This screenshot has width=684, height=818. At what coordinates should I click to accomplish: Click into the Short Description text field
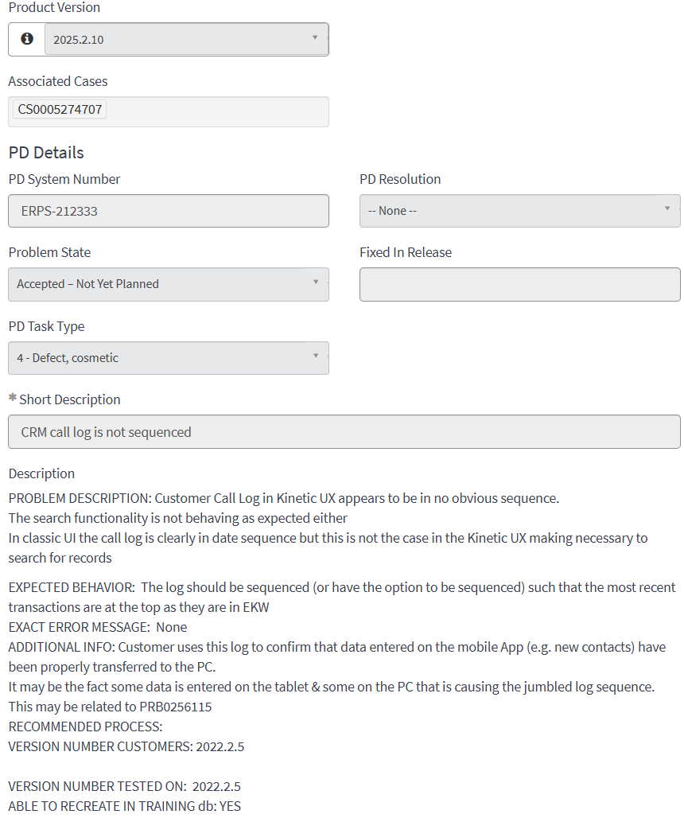point(344,432)
